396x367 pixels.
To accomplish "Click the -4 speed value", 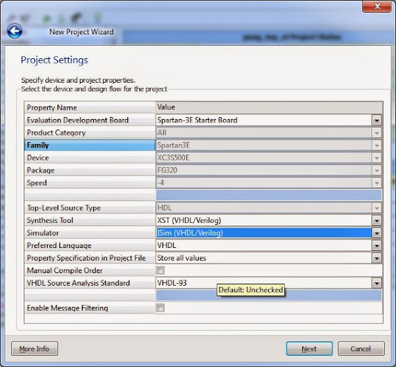I will tap(263, 183).
